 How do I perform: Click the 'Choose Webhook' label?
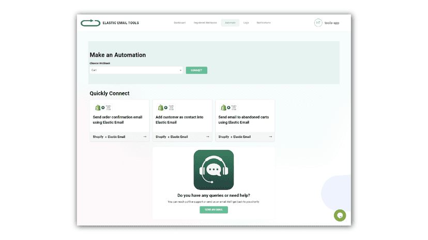100,63
